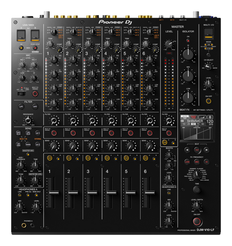Turn the MIC 1 level knob
232x246 pixels.
tap(22, 65)
